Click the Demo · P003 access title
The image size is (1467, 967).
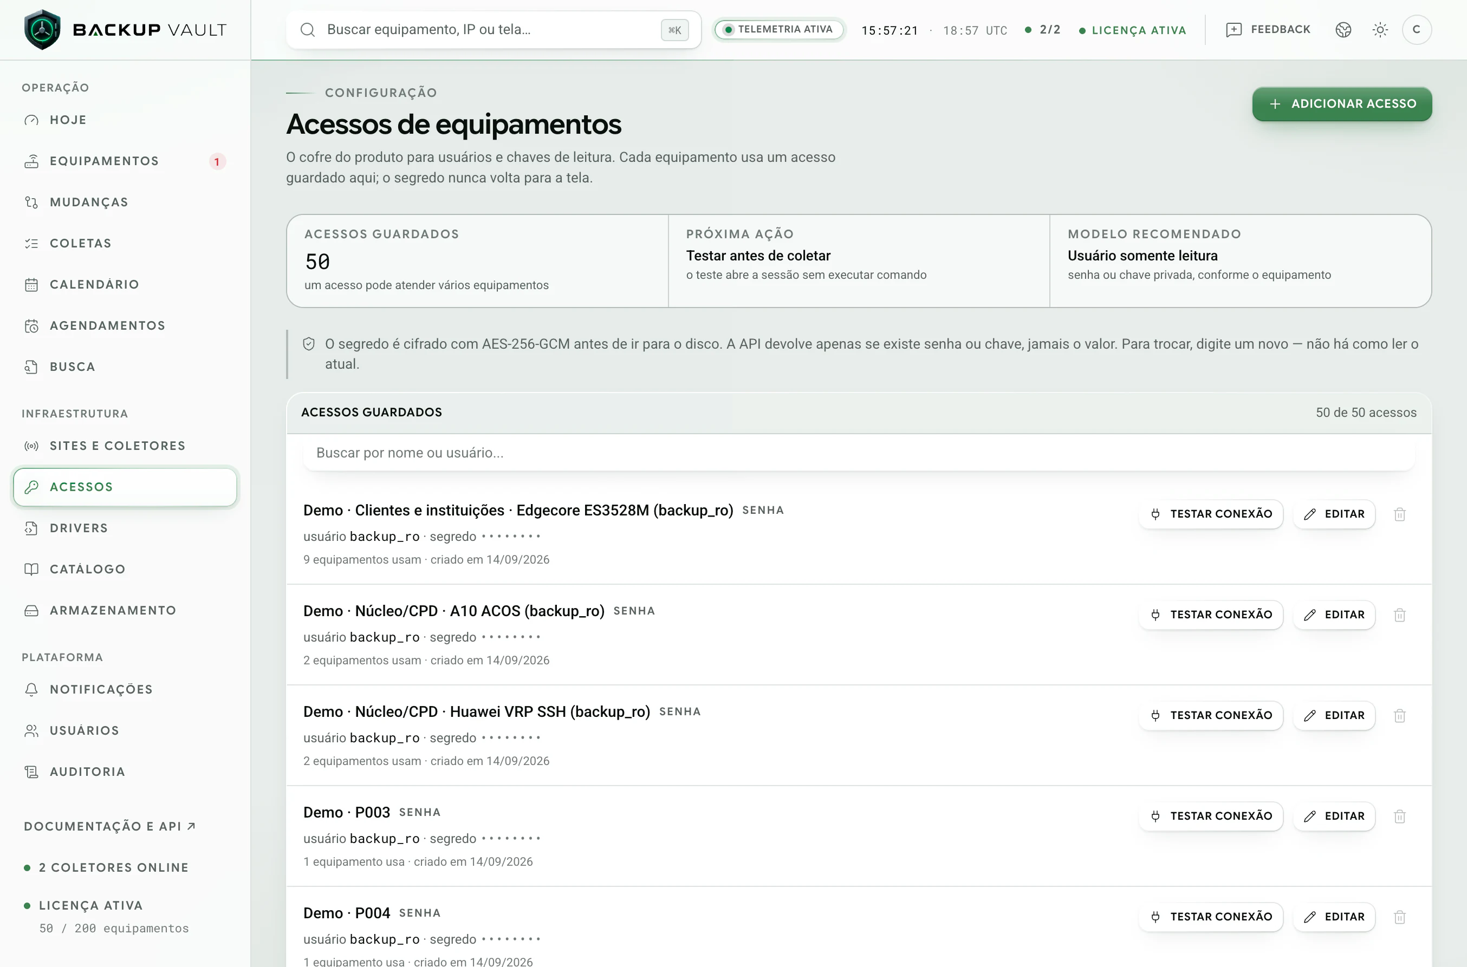click(347, 813)
